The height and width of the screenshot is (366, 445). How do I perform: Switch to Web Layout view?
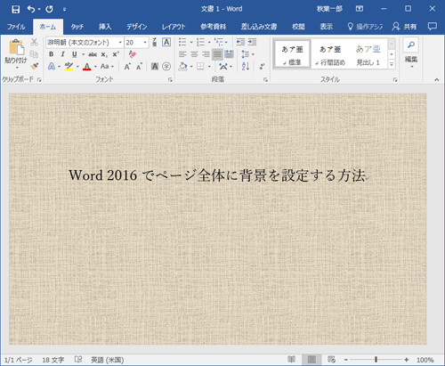point(331,360)
